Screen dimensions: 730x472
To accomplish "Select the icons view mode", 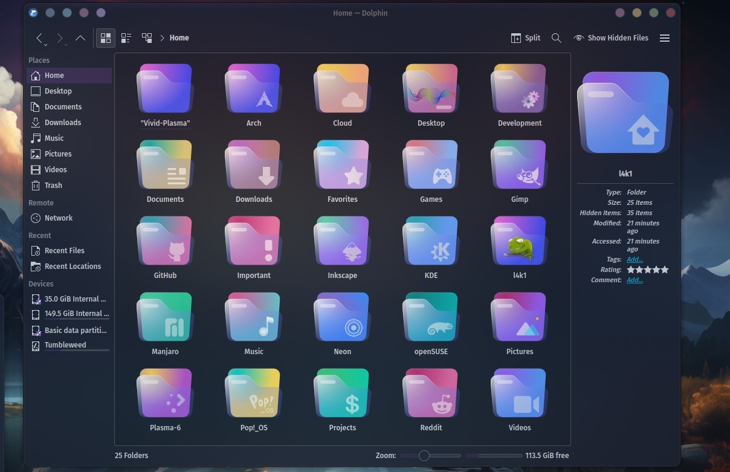I will click(105, 37).
